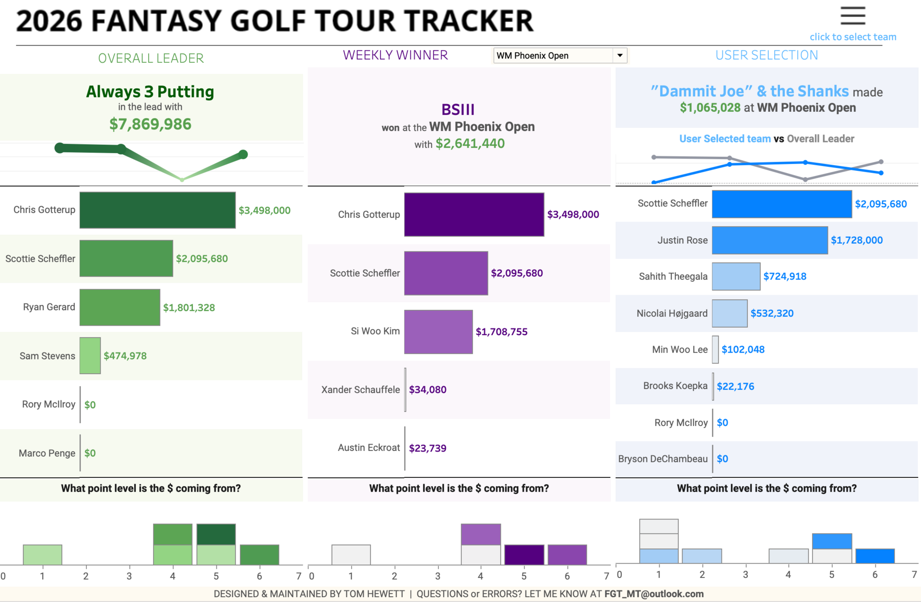The height and width of the screenshot is (602, 921).
Task: Select Ryan Gerard's green earnings bar
Action: point(119,307)
